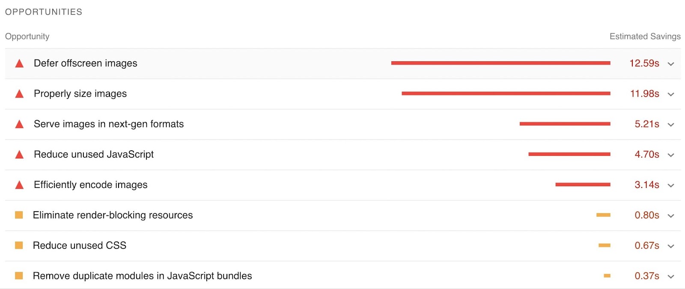Image resolution: width=685 pixels, height=289 pixels.
Task: Open the Reduce unused CSS chevron
Action: point(671,246)
